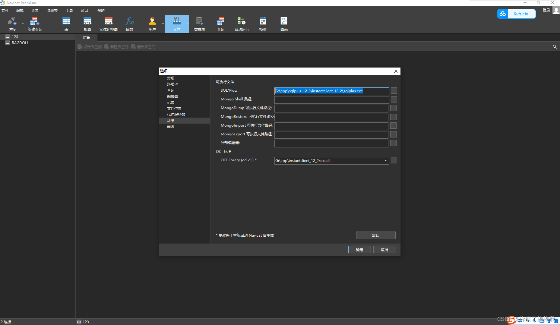Switch to the 对象 objects tab
The image size is (560, 325).
tap(87, 38)
